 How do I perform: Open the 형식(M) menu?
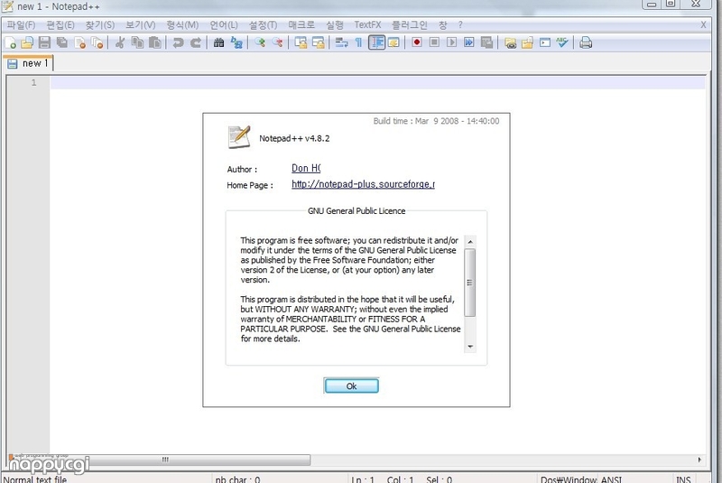pos(182,25)
